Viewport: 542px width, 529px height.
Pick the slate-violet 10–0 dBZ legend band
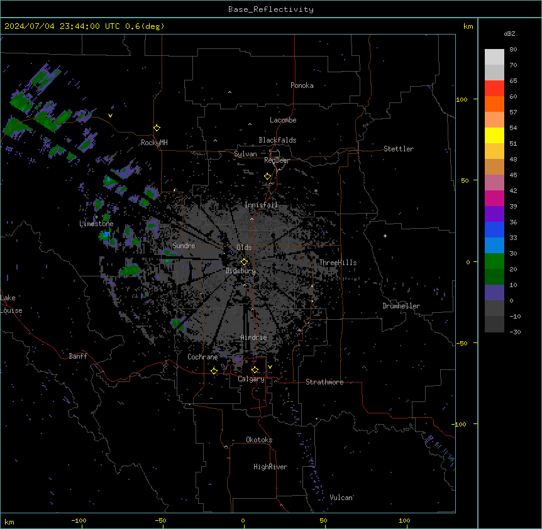[494, 293]
